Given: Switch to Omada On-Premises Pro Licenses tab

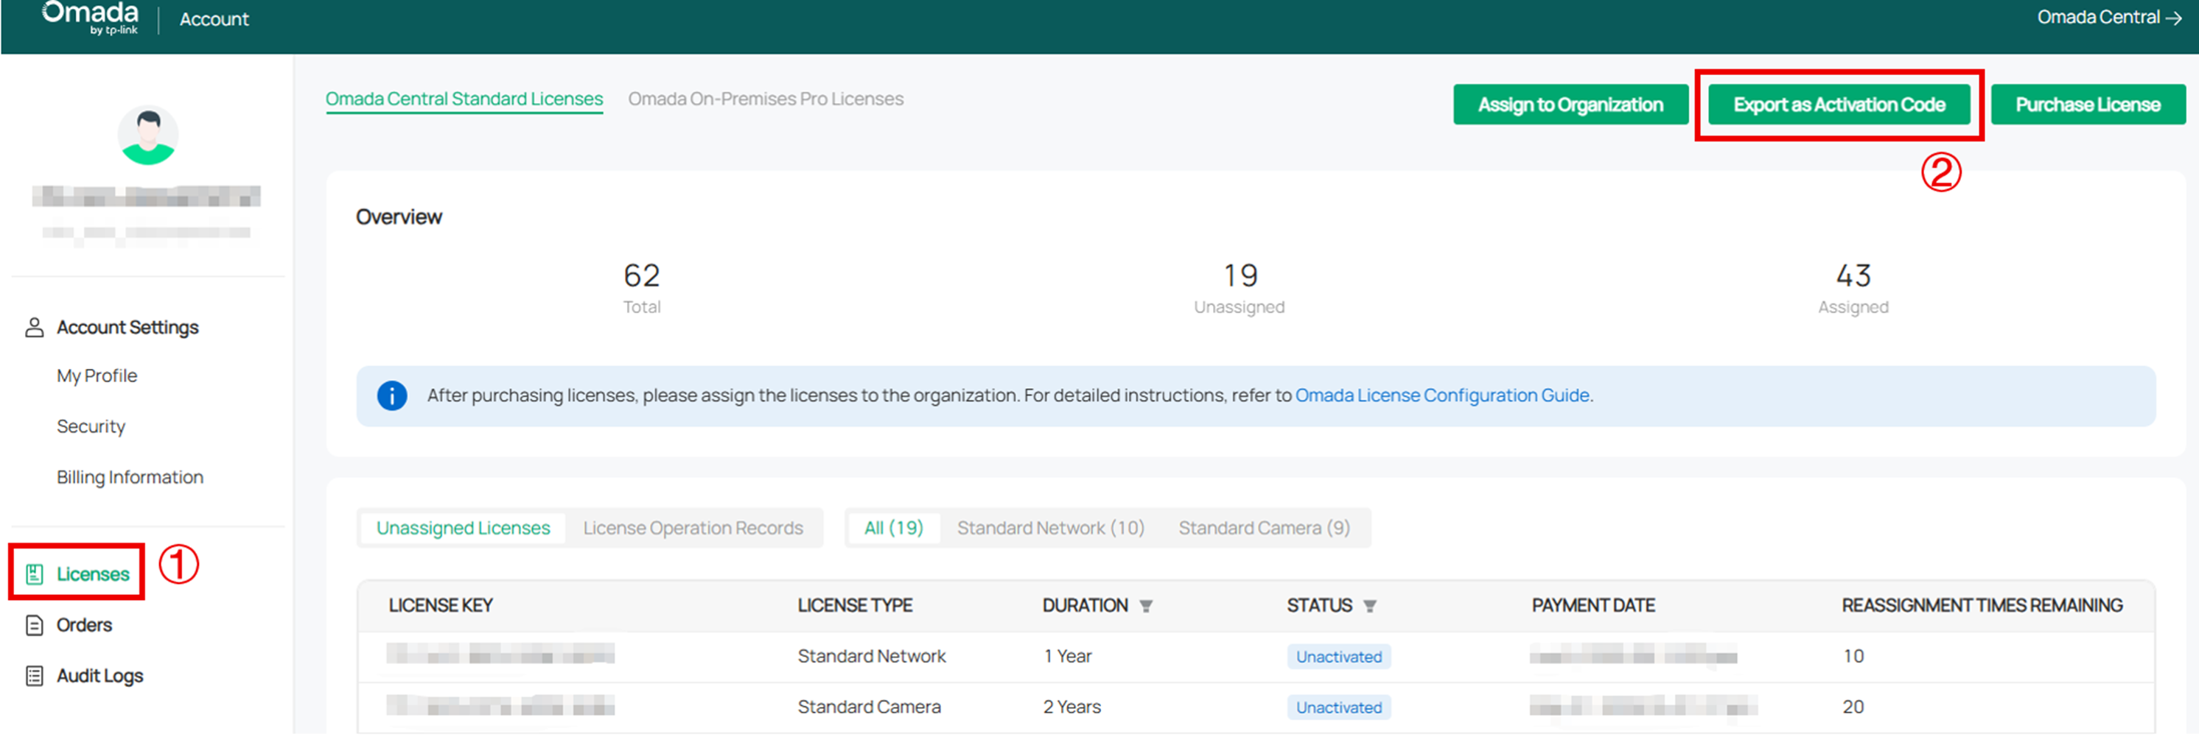Looking at the screenshot, I should [766, 98].
